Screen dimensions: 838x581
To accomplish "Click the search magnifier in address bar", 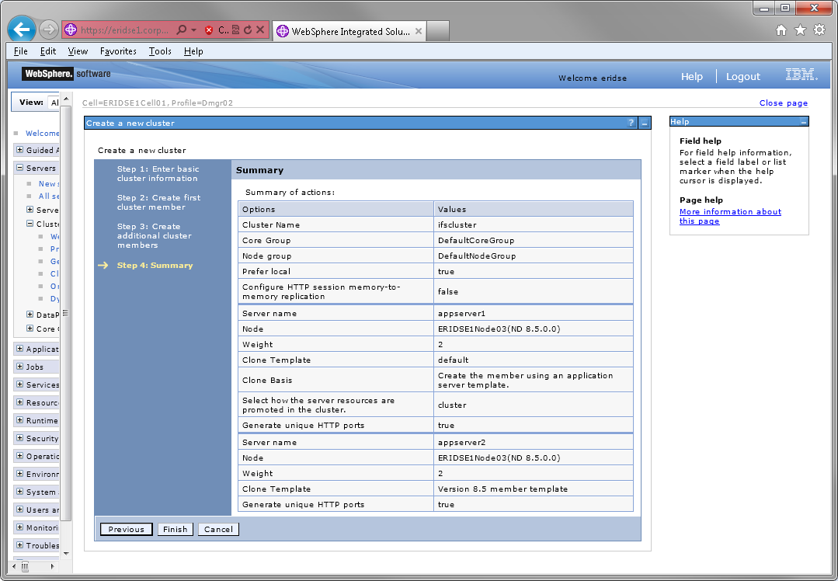I will click(x=182, y=30).
